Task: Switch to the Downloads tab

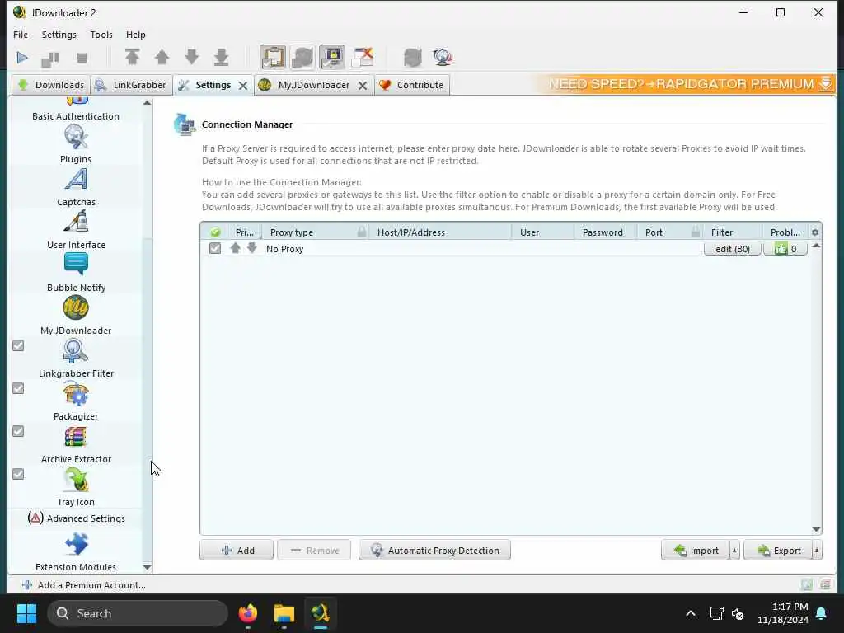Action: [x=51, y=85]
